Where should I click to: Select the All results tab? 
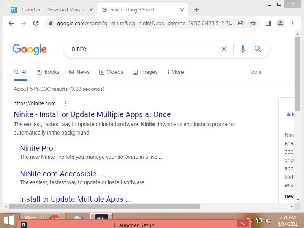[21, 72]
